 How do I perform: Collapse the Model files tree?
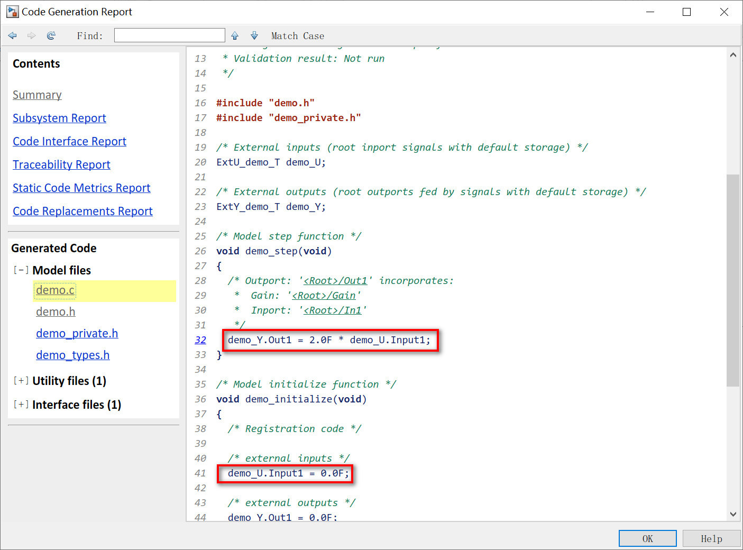[x=21, y=270]
